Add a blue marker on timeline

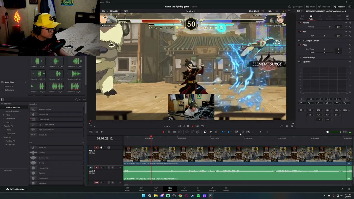tap(228, 132)
